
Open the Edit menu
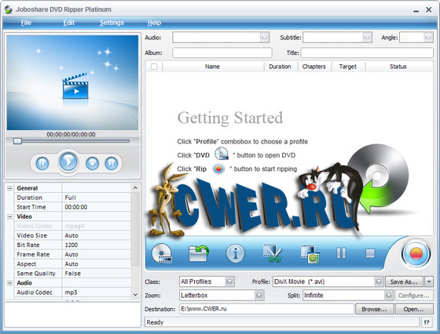click(69, 23)
